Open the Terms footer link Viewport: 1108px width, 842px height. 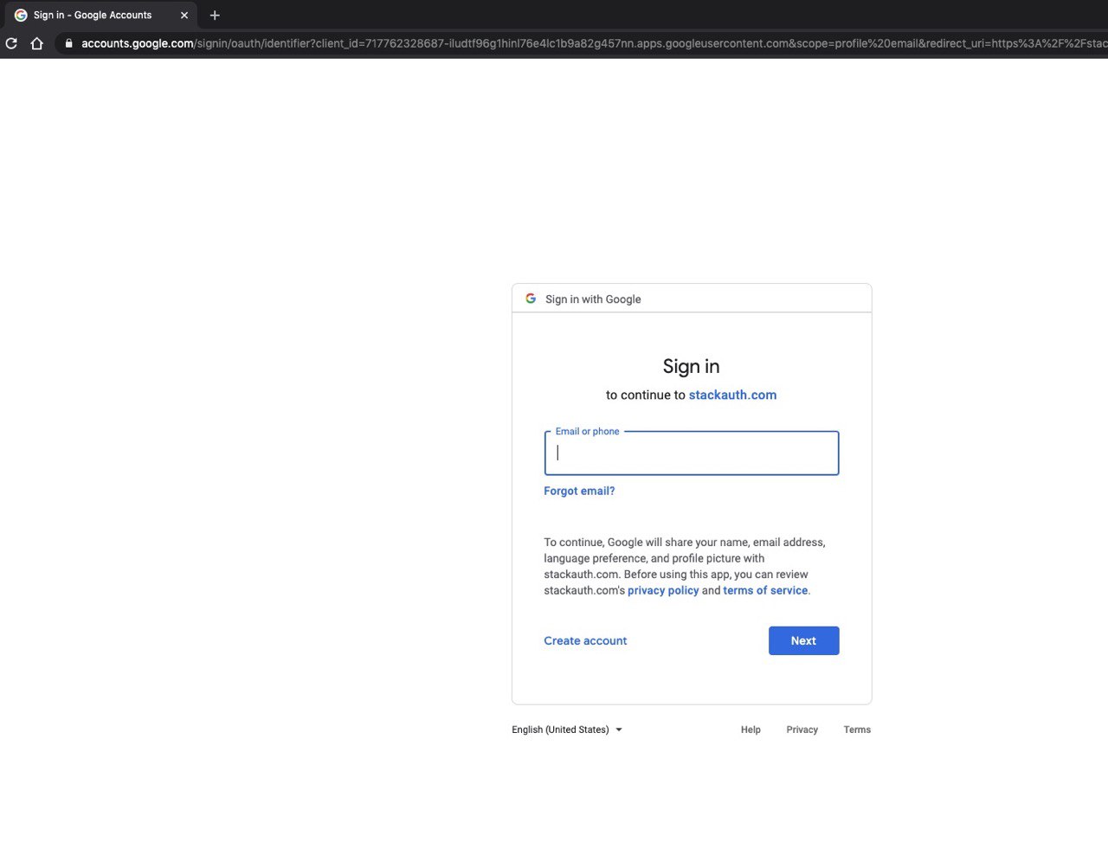[857, 730]
